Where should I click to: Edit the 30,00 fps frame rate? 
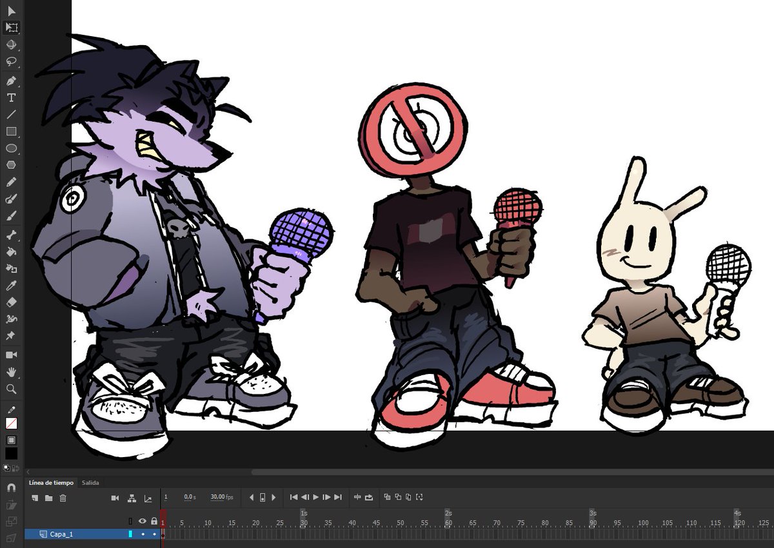pyautogui.click(x=221, y=497)
